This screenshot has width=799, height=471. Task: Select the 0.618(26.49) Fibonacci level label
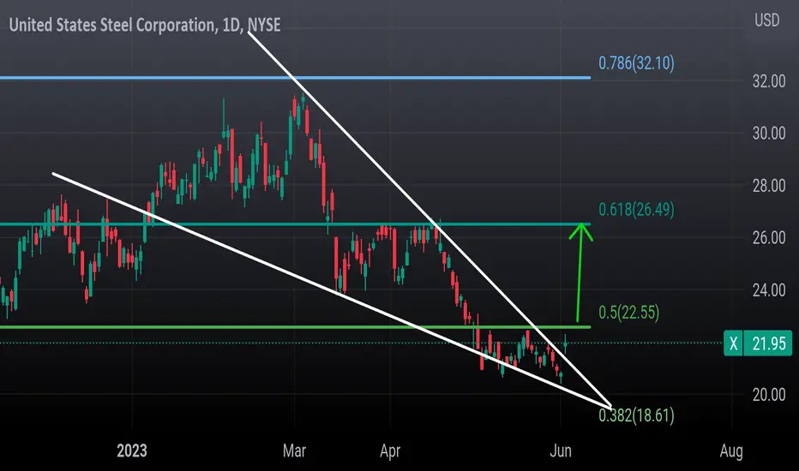[636, 209]
